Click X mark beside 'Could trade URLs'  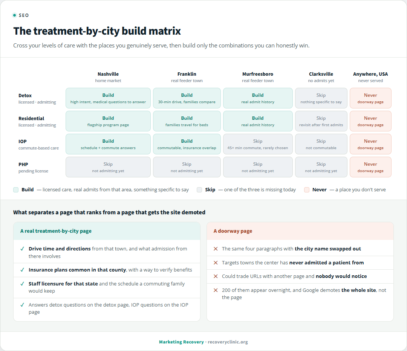[x=216, y=276]
